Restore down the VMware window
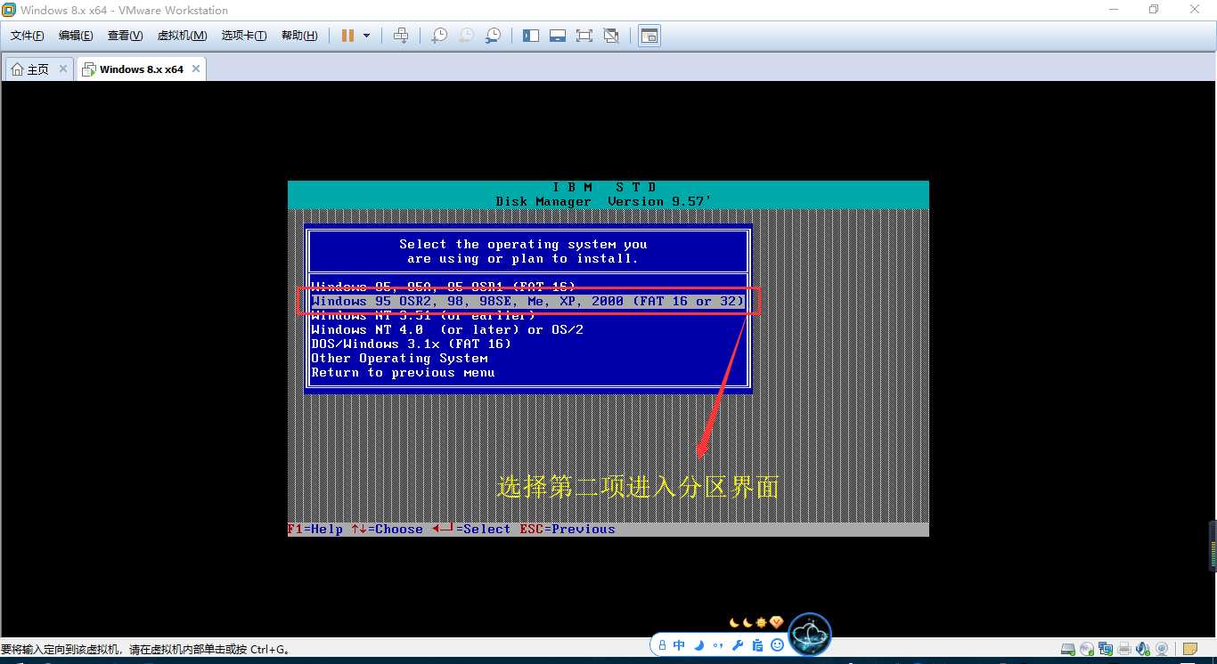Image resolution: width=1217 pixels, height=664 pixels. click(x=1154, y=10)
